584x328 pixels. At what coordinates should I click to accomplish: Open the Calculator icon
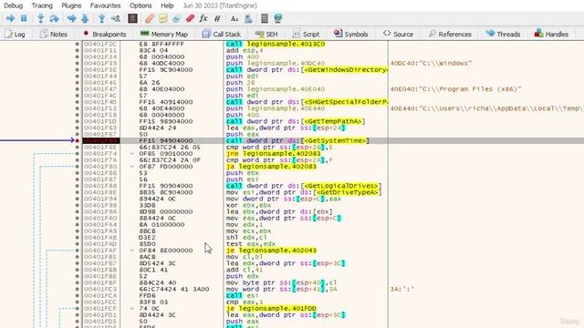point(265,18)
